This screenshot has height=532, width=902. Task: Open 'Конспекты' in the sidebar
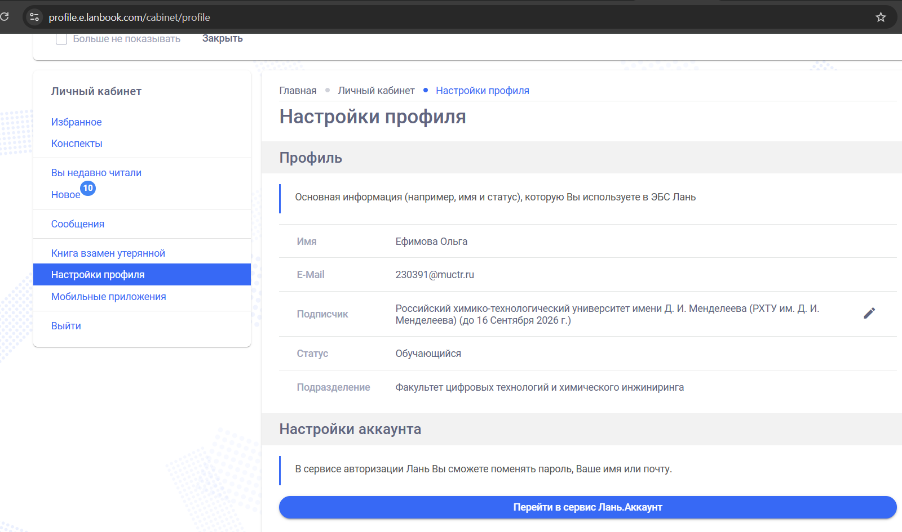[x=77, y=144]
